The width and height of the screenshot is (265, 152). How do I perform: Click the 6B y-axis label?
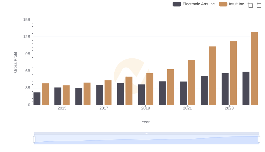pyautogui.click(x=28, y=71)
